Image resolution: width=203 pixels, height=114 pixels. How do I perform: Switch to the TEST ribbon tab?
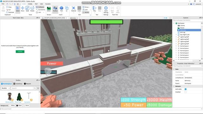tap(36, 4)
